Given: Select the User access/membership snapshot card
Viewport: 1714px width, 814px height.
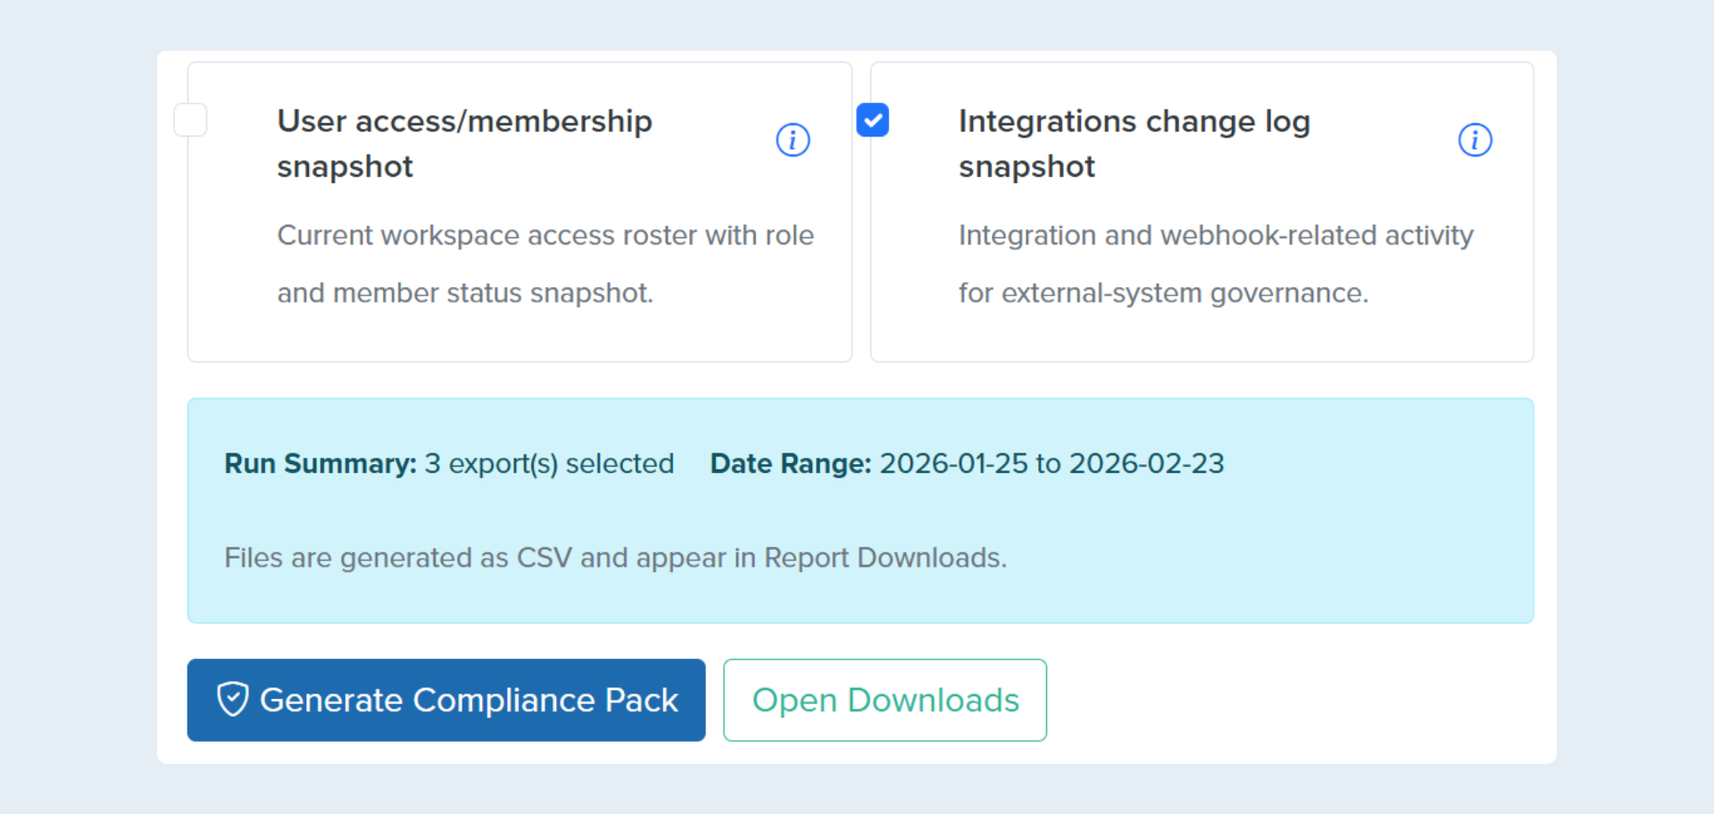Looking at the screenshot, I should 519,212.
